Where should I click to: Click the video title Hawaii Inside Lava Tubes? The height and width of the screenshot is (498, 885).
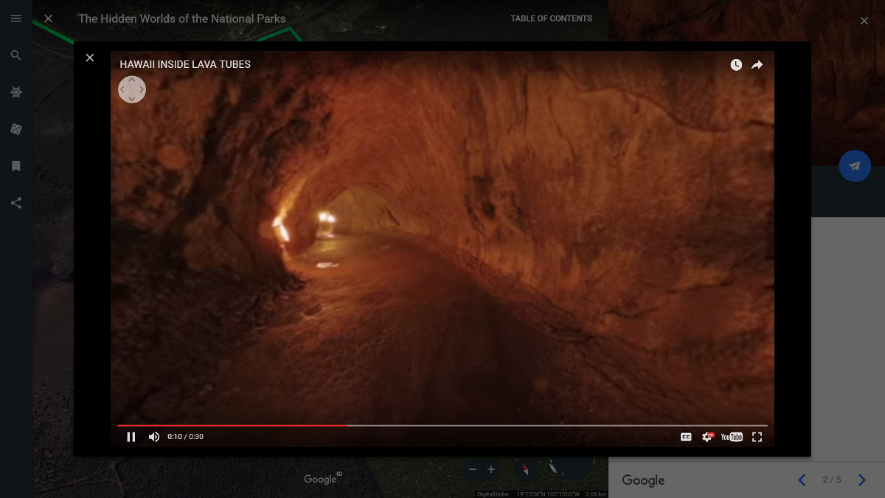click(x=185, y=64)
